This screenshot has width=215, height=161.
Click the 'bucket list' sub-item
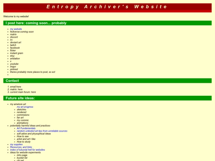(x=22, y=158)
